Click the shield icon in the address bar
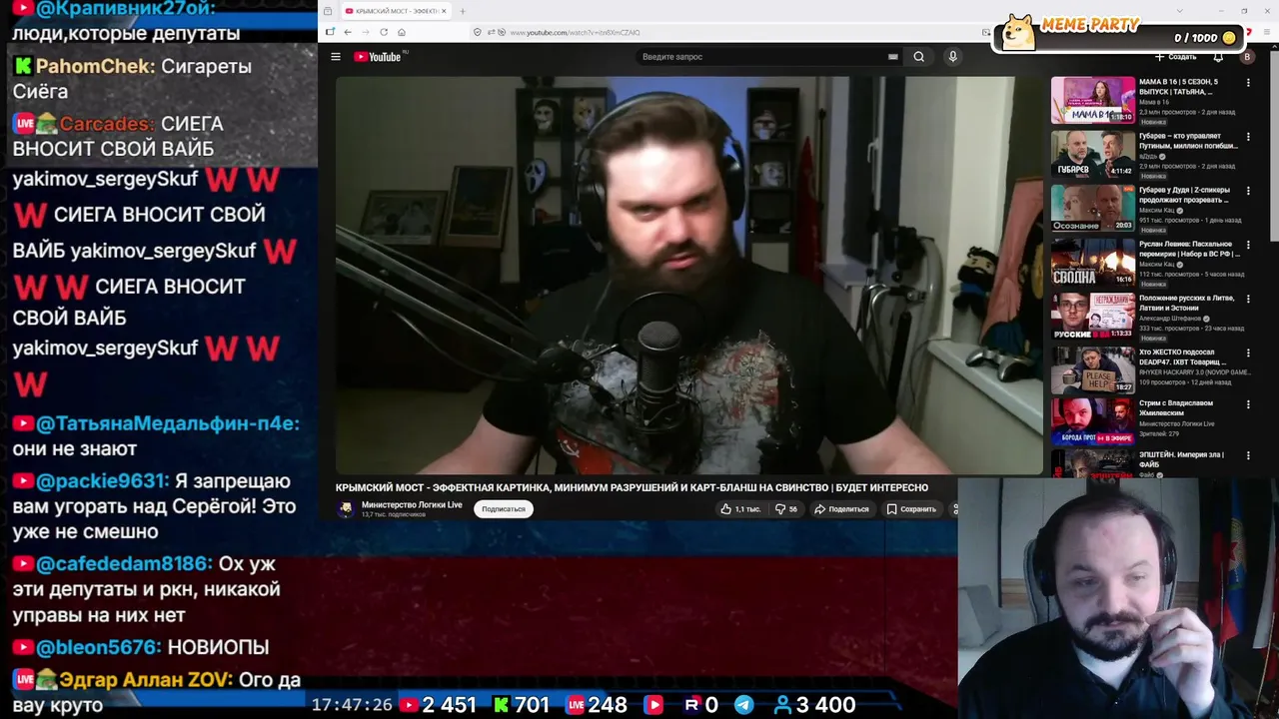This screenshot has height=719, width=1279. coord(478,32)
